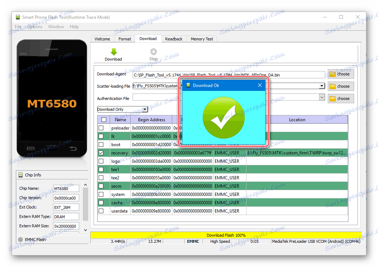This screenshot has height=267, width=378.
Task: Open the Download Only mode dropdown
Action: [122, 109]
